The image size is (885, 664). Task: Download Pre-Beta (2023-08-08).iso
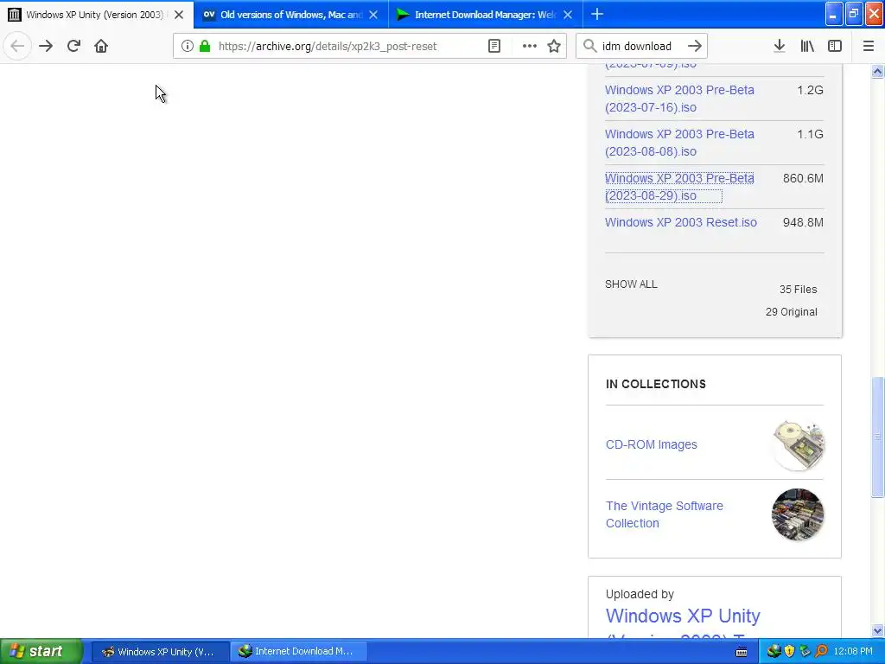click(679, 143)
